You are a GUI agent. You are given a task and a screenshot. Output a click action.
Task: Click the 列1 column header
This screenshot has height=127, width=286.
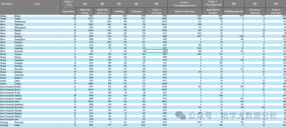(85, 4)
